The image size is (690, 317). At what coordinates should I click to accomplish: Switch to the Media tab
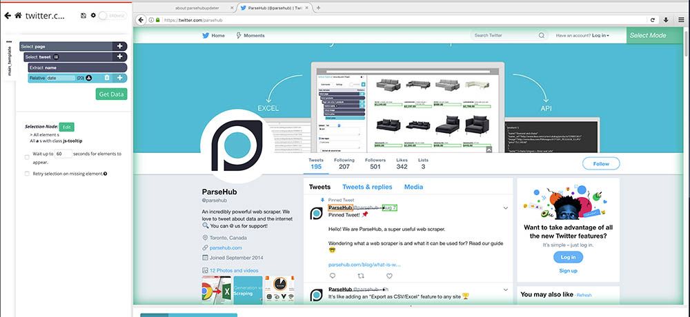click(413, 187)
